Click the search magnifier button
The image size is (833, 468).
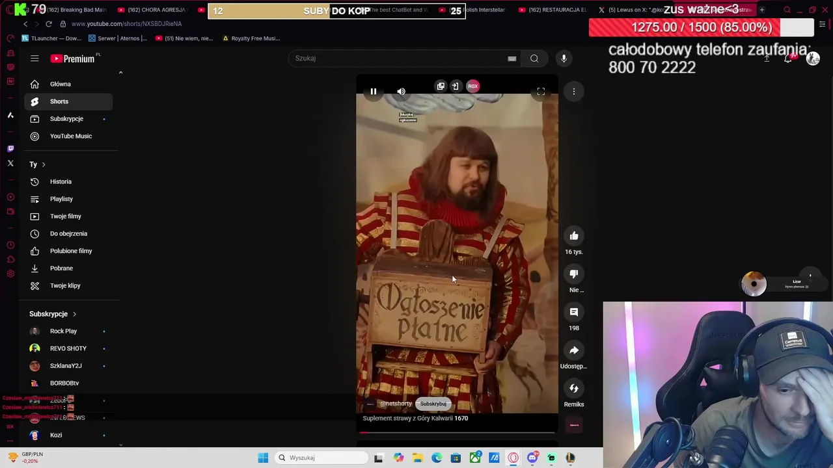click(534, 58)
